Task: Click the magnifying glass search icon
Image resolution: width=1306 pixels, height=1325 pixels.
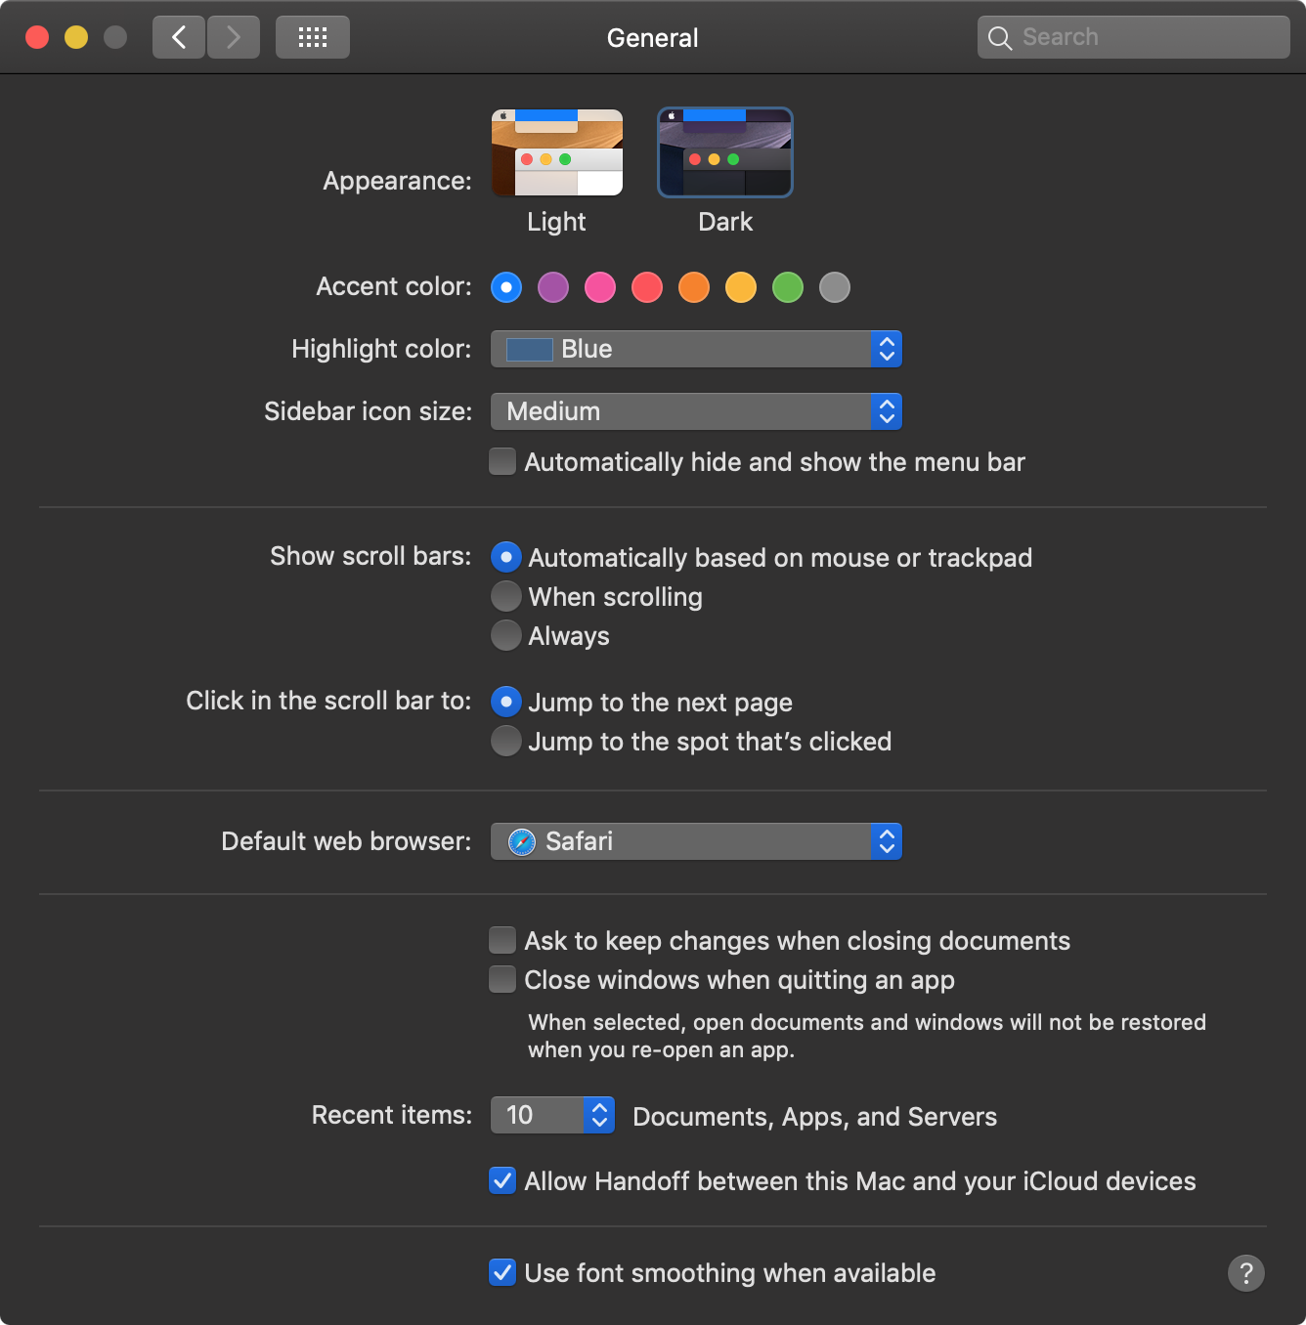Action: pyautogui.click(x=1000, y=38)
